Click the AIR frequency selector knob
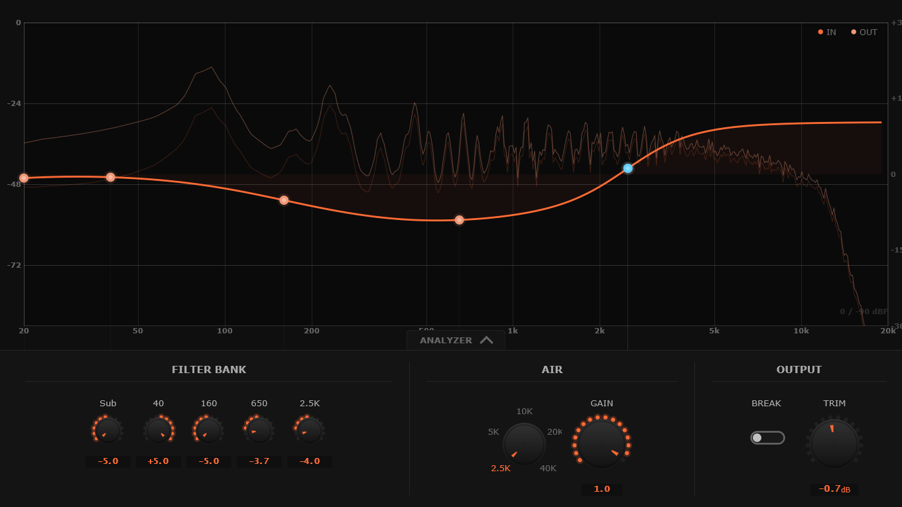902x507 pixels. click(x=524, y=443)
